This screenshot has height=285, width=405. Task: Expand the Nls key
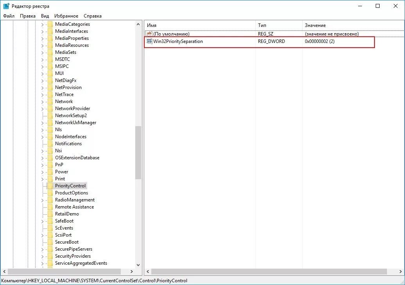pos(43,130)
